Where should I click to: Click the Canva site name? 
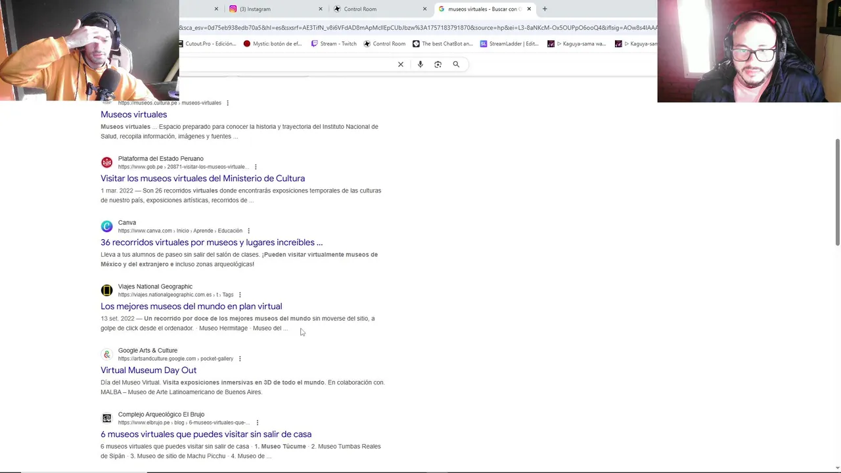[127, 223]
